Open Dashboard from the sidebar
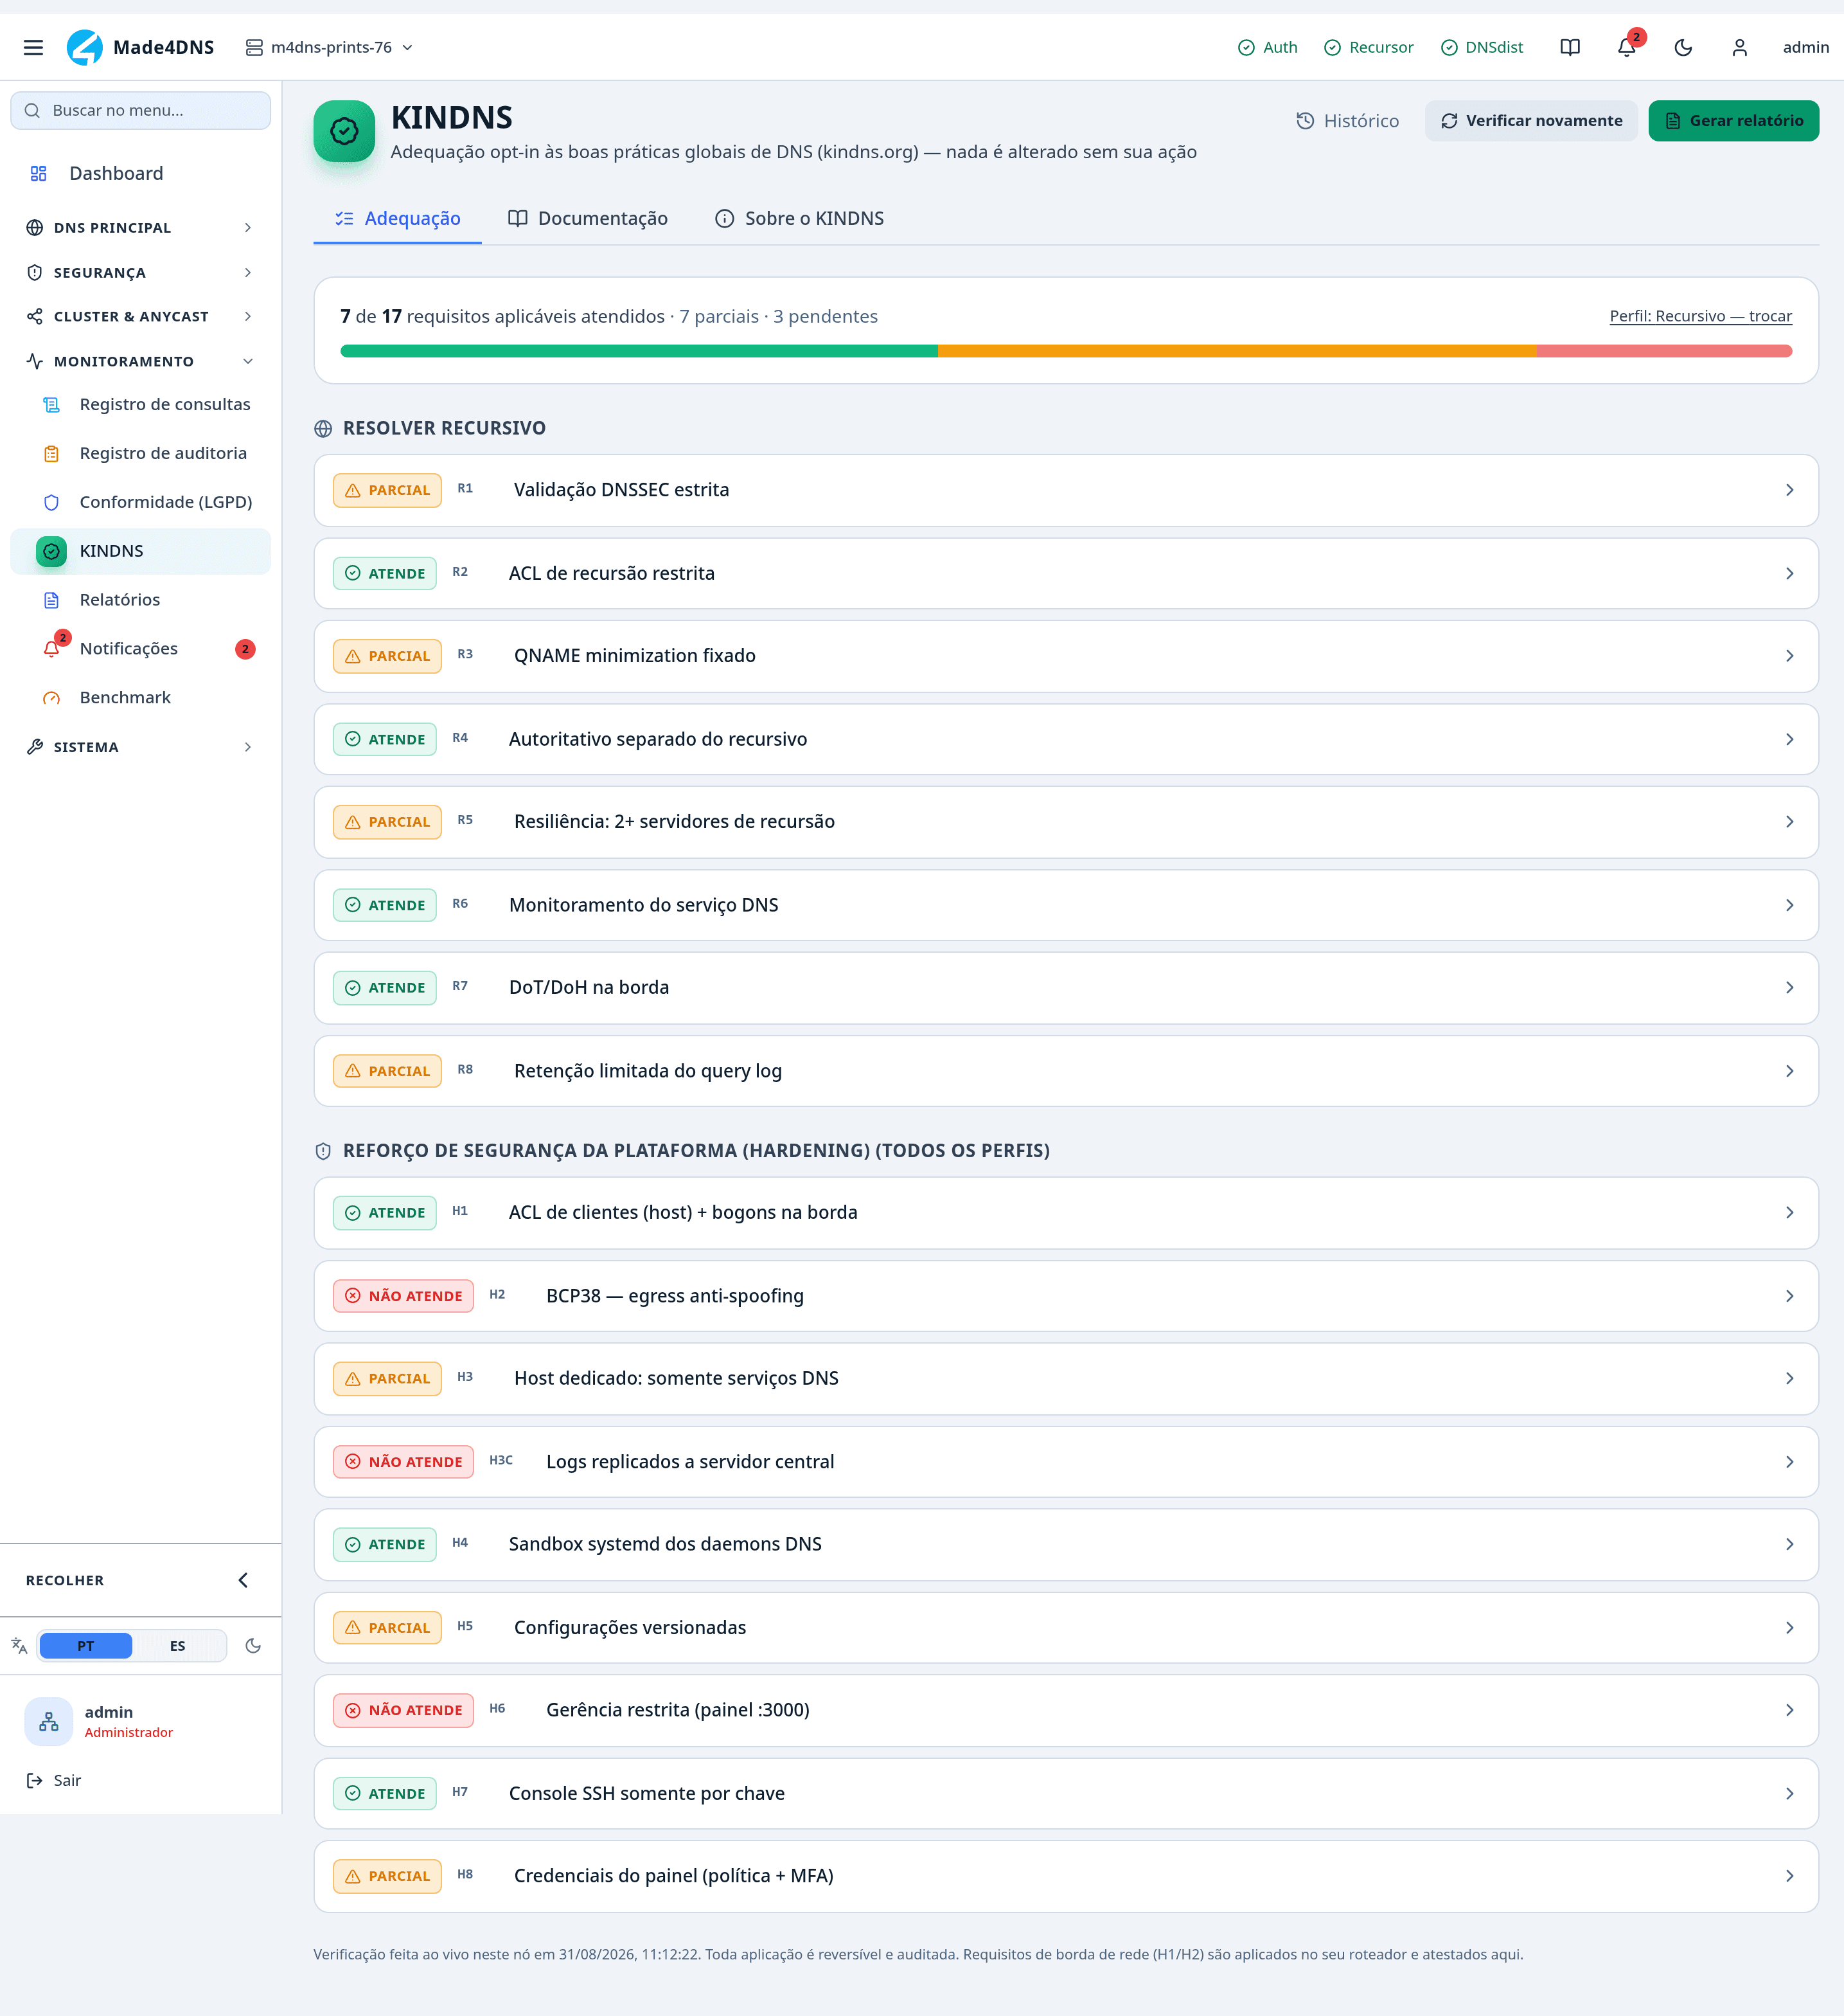The height and width of the screenshot is (2016, 1844). click(141, 173)
